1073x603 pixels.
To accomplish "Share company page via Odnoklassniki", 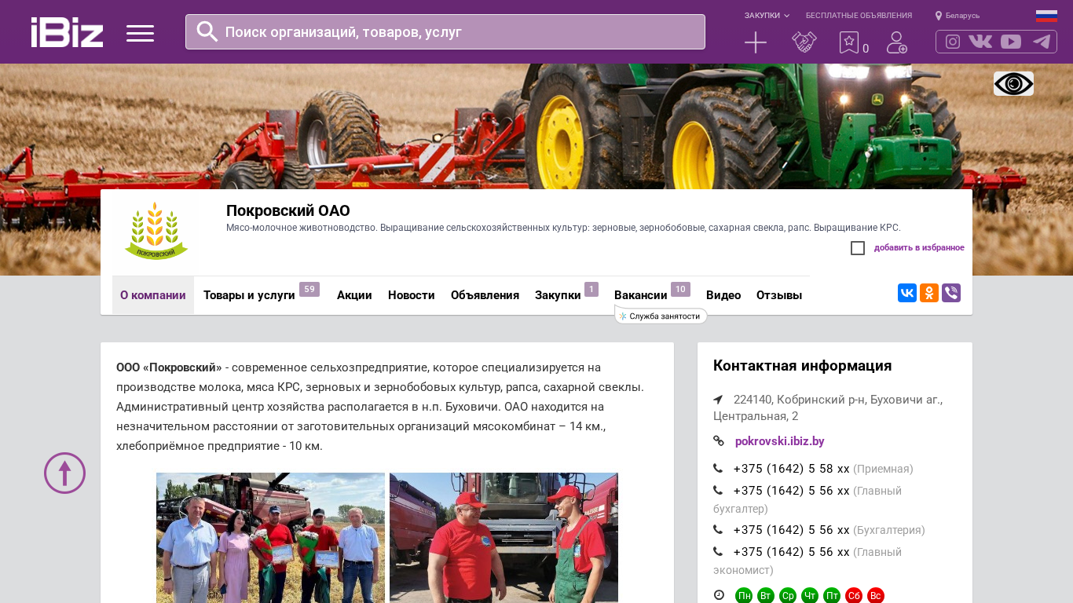I will pyautogui.click(x=929, y=293).
